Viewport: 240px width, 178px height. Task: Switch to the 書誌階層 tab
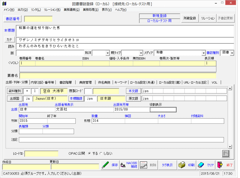click(65, 83)
